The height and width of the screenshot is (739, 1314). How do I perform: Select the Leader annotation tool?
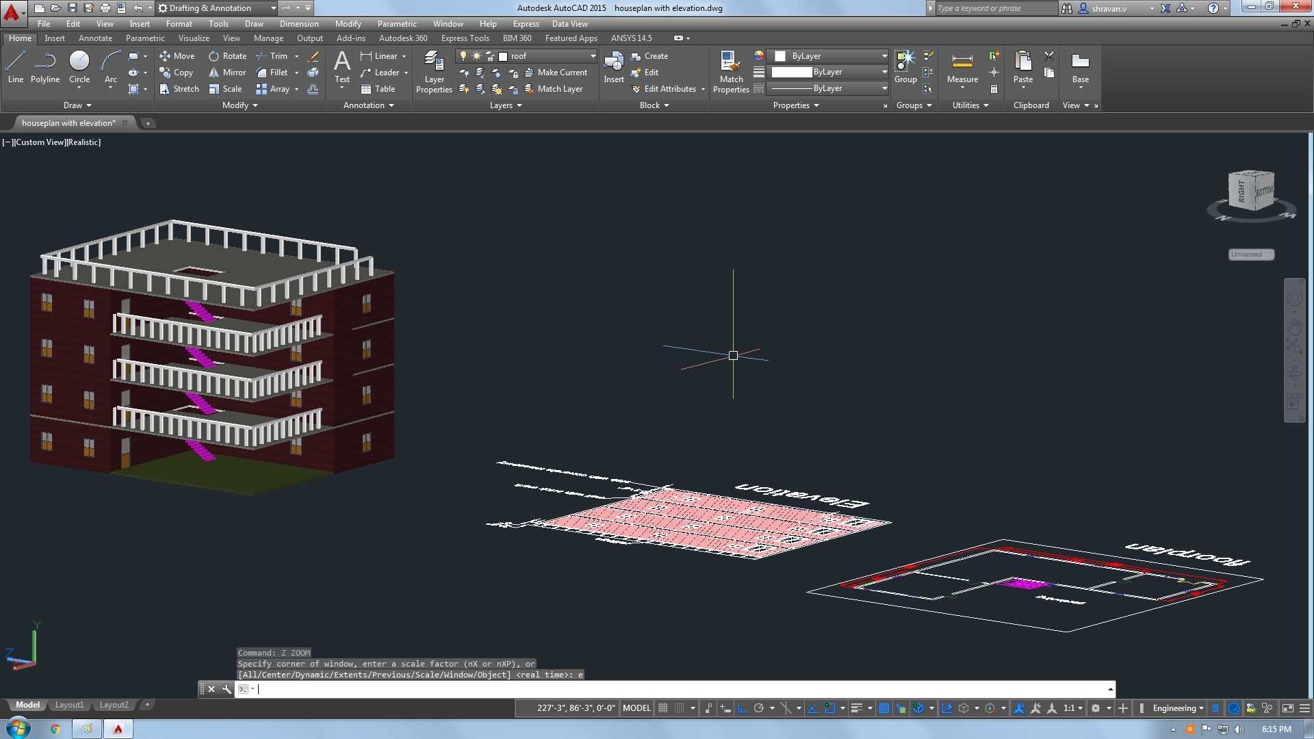coord(380,73)
